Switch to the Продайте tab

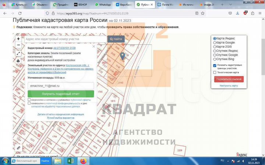coord(61,5)
